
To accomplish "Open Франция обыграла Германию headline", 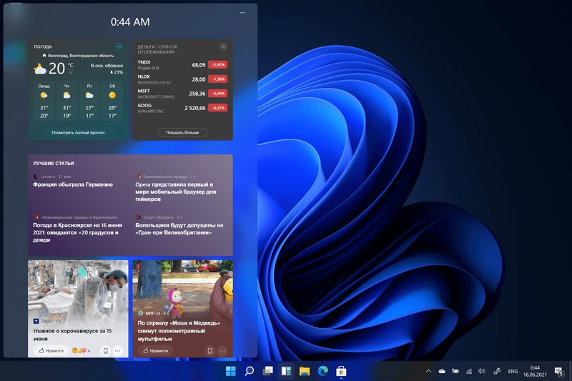I will click(x=73, y=184).
